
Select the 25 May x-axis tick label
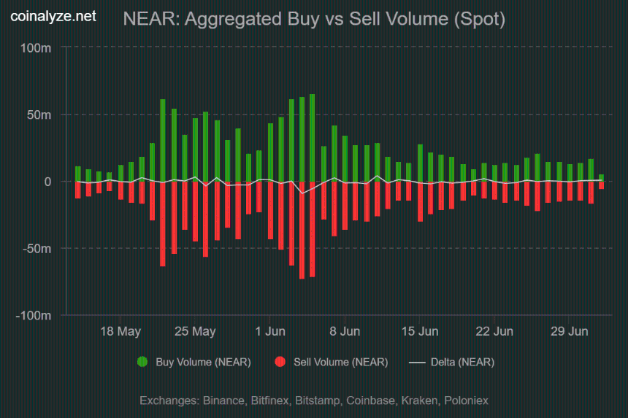click(x=195, y=331)
